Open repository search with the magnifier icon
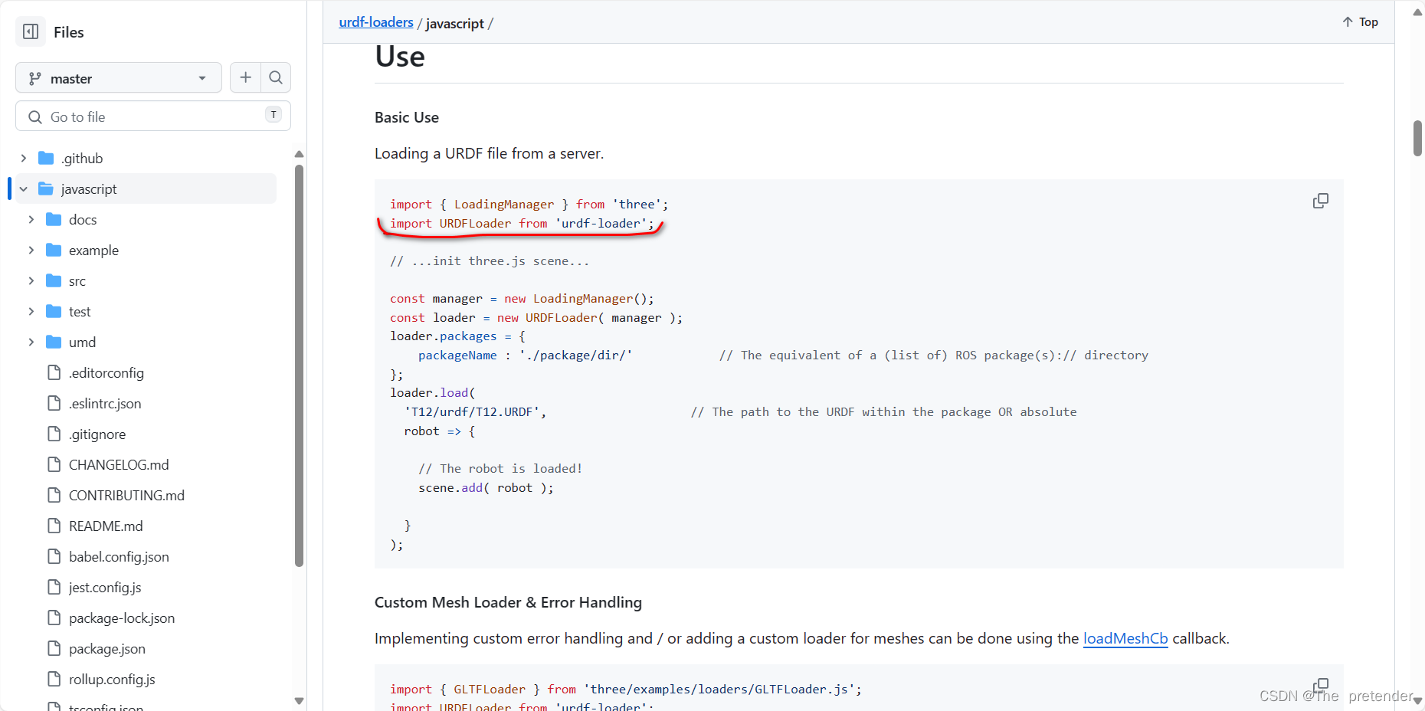1425x711 pixels. pyautogui.click(x=276, y=77)
